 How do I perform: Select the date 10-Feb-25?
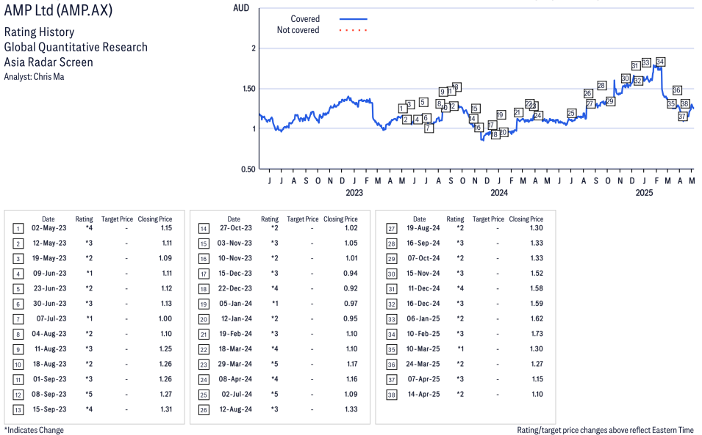[423, 334]
